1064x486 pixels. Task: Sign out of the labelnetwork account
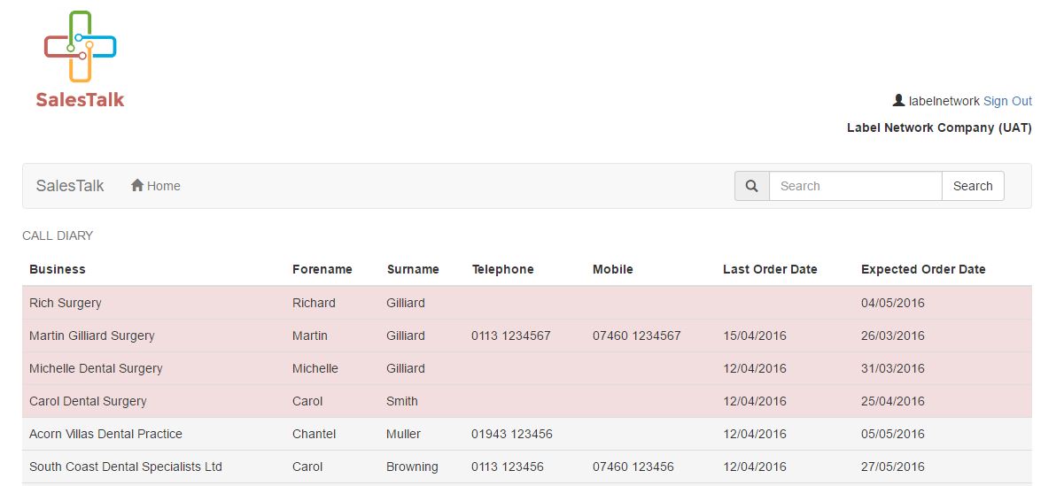point(1007,101)
